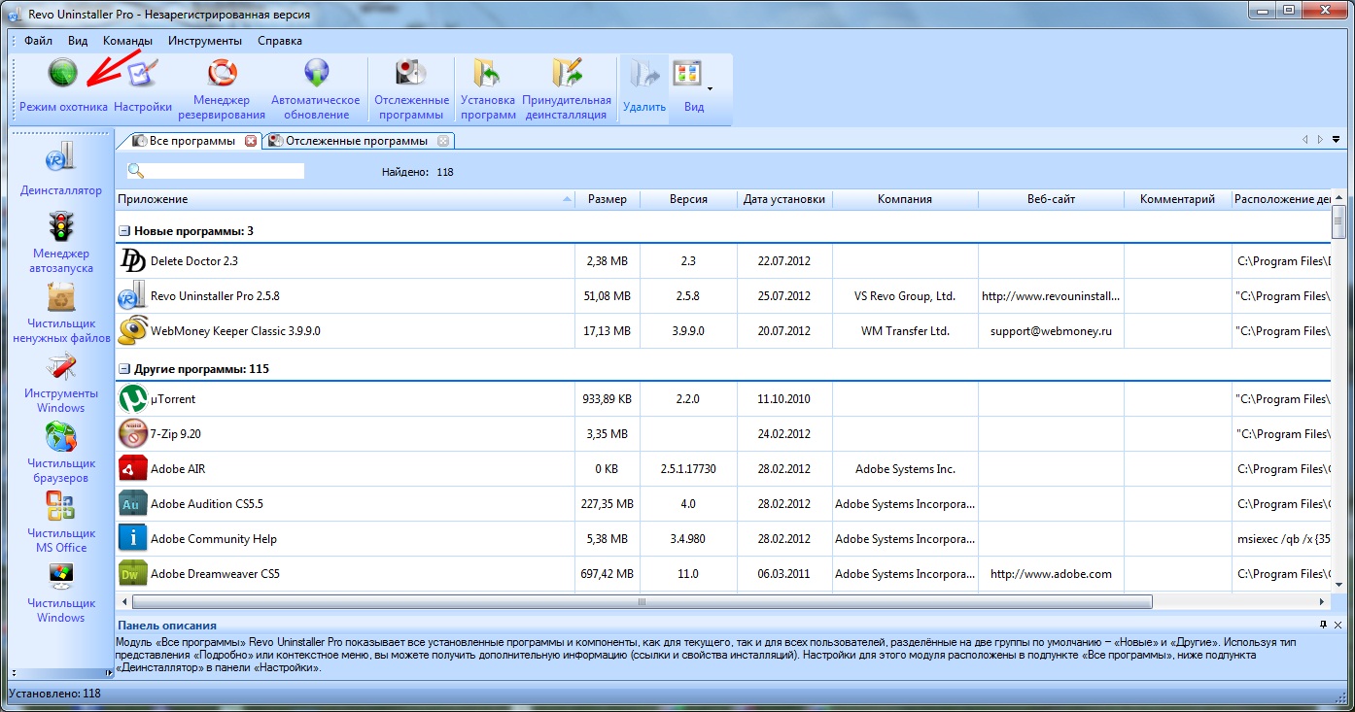Sort by Дата установки column header

[784, 199]
